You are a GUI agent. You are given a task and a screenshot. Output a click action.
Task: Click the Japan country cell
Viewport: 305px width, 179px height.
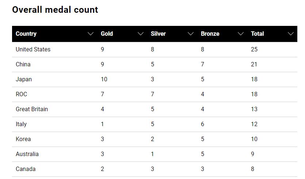[24, 79]
